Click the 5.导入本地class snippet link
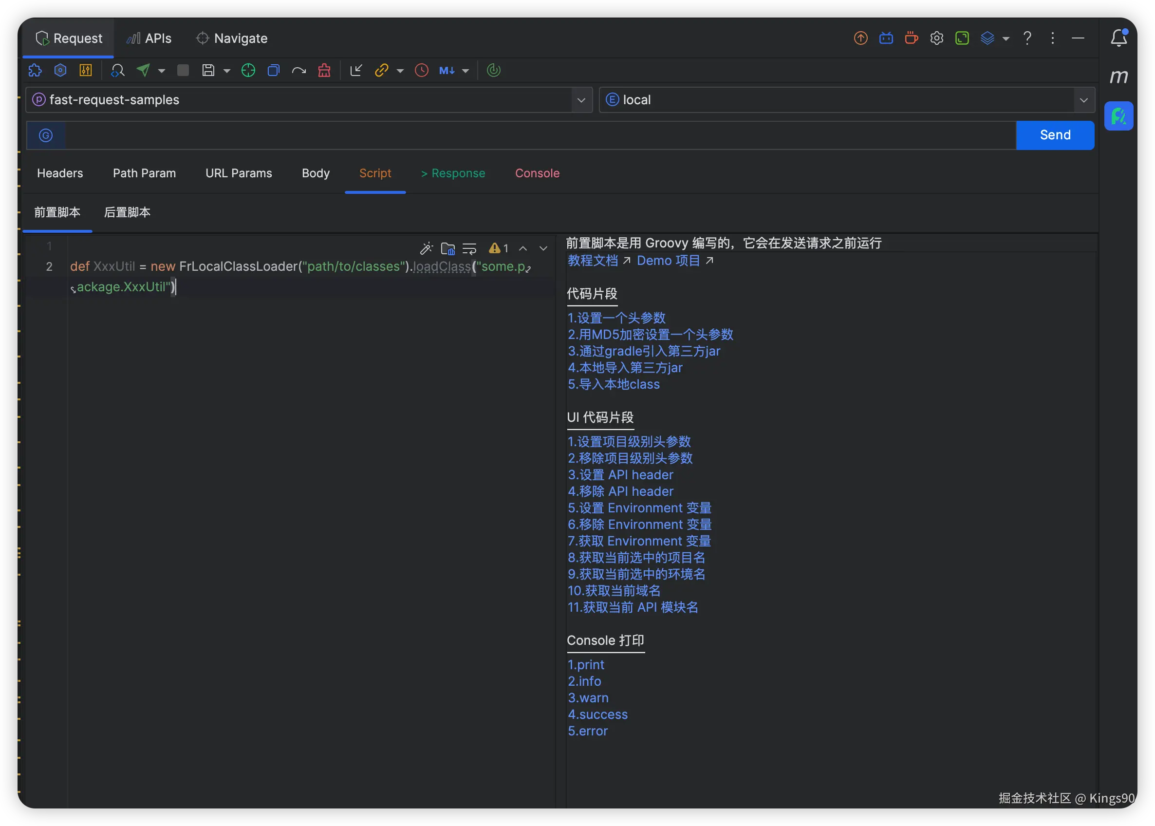Screen dimensions: 1155x826 614,384
